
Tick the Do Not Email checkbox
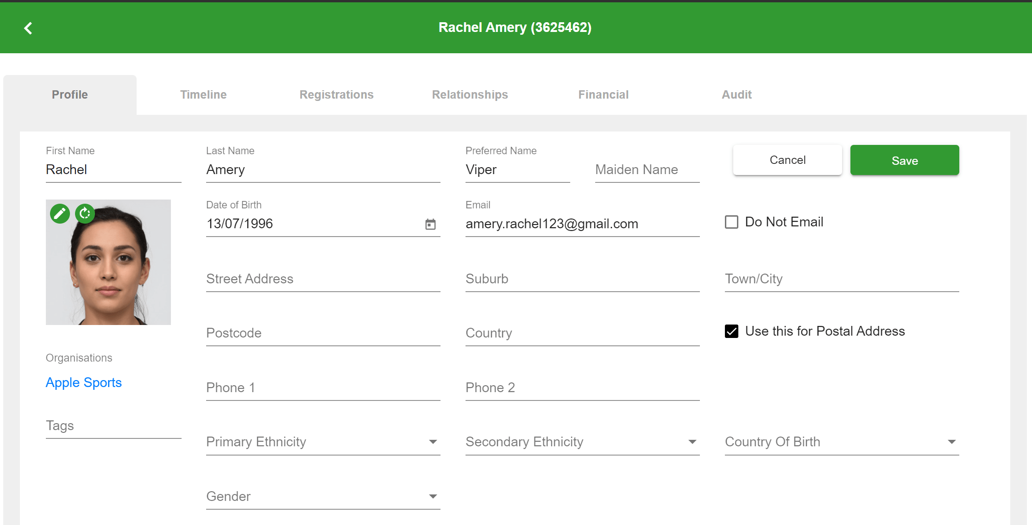pos(731,222)
